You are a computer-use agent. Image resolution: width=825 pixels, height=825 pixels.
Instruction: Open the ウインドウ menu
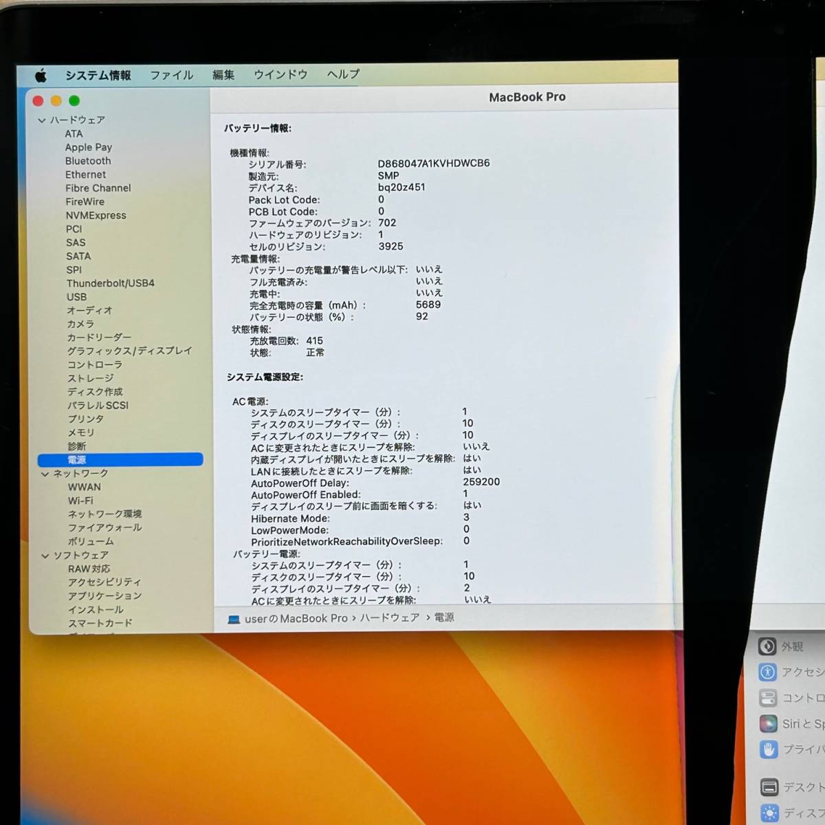coord(280,74)
